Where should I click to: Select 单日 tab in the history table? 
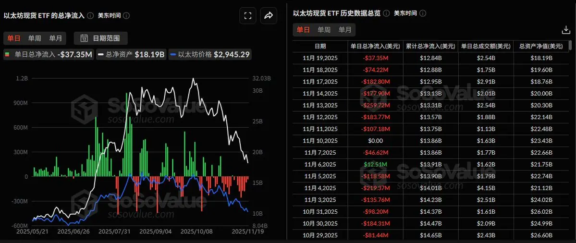[303, 30]
